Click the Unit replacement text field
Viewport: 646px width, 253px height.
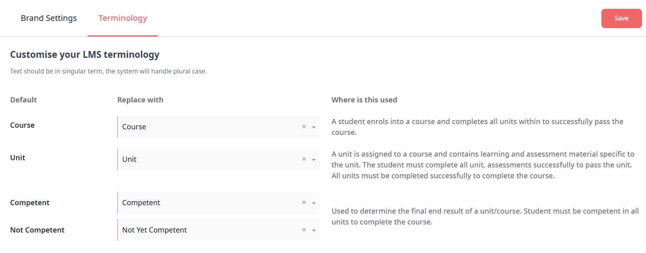(x=209, y=159)
